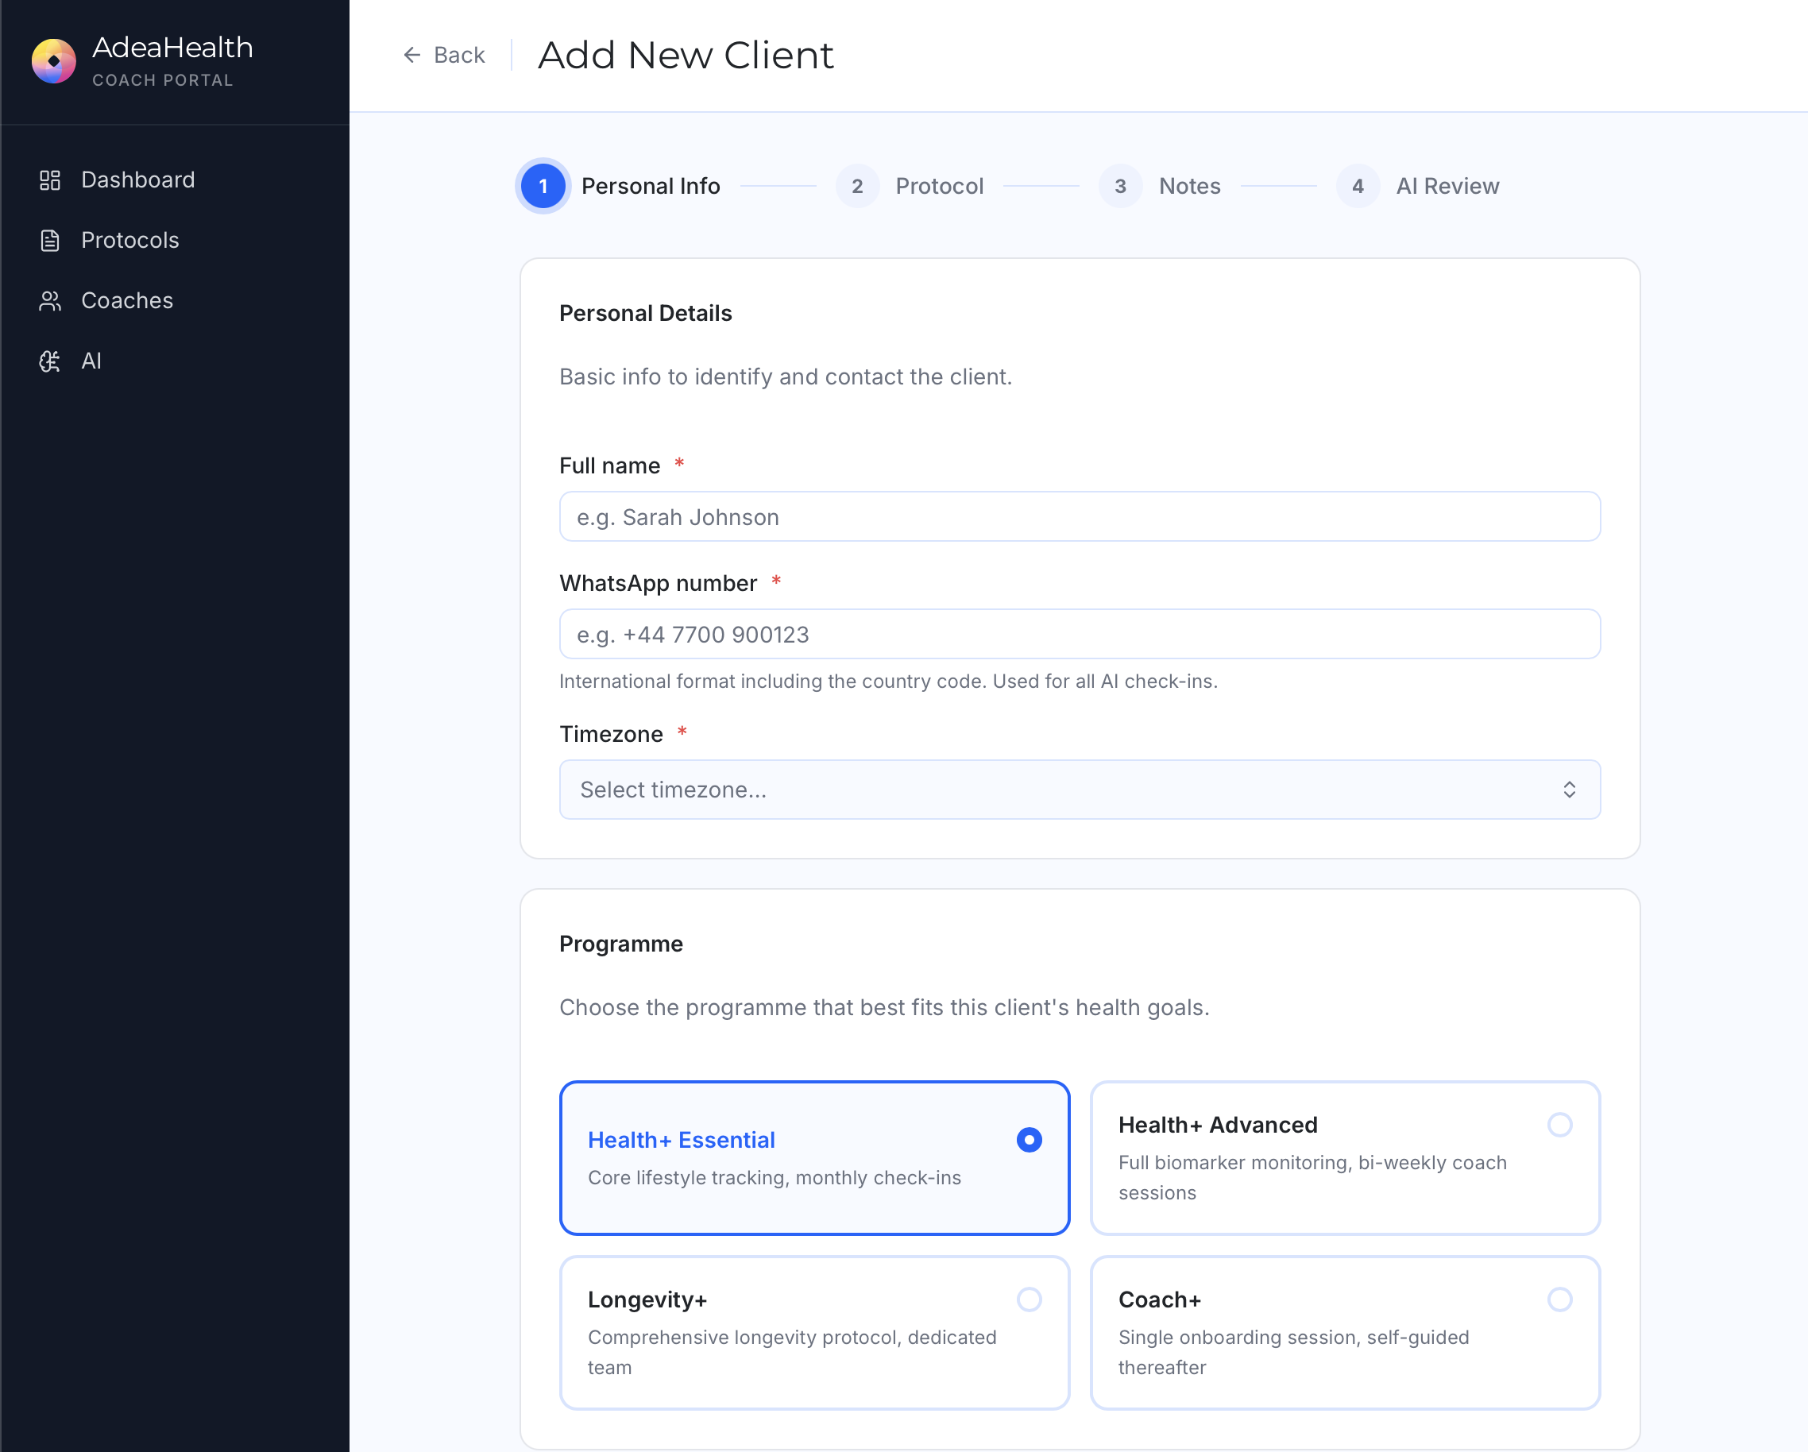The width and height of the screenshot is (1808, 1452).
Task: Open AI in the sidebar
Action: 175,361
